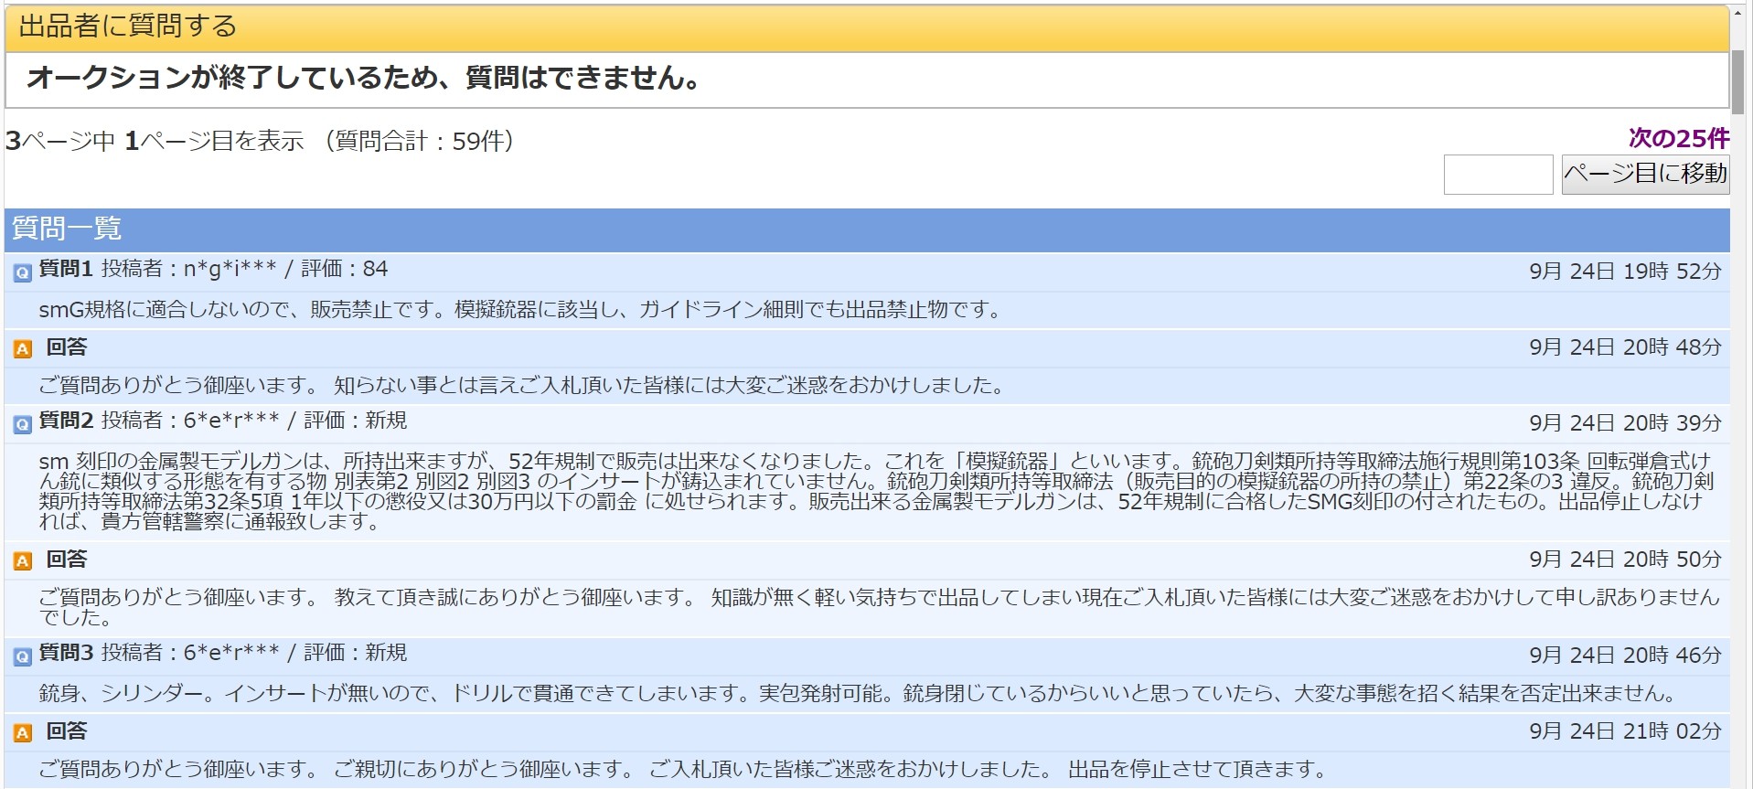Click the answer mentioning 知らない事とは言え
Image resolution: width=1753 pixels, height=789 pixels.
(x=522, y=386)
